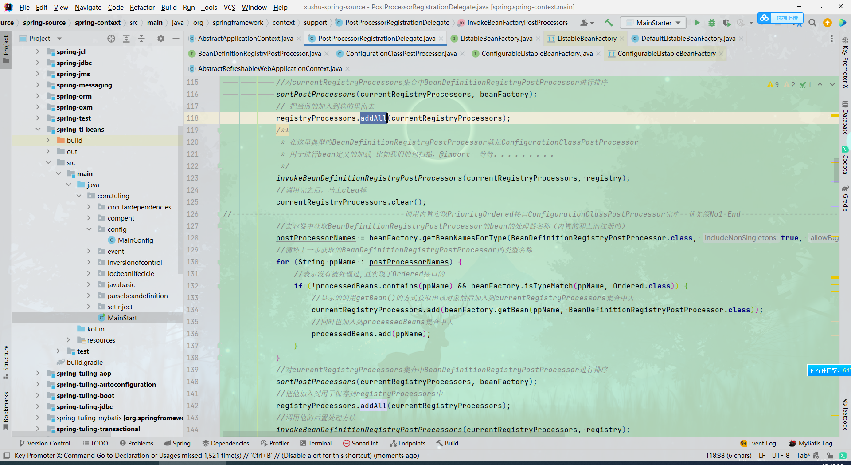Open the TODO tool window
The height and width of the screenshot is (465, 851).
pos(95,443)
